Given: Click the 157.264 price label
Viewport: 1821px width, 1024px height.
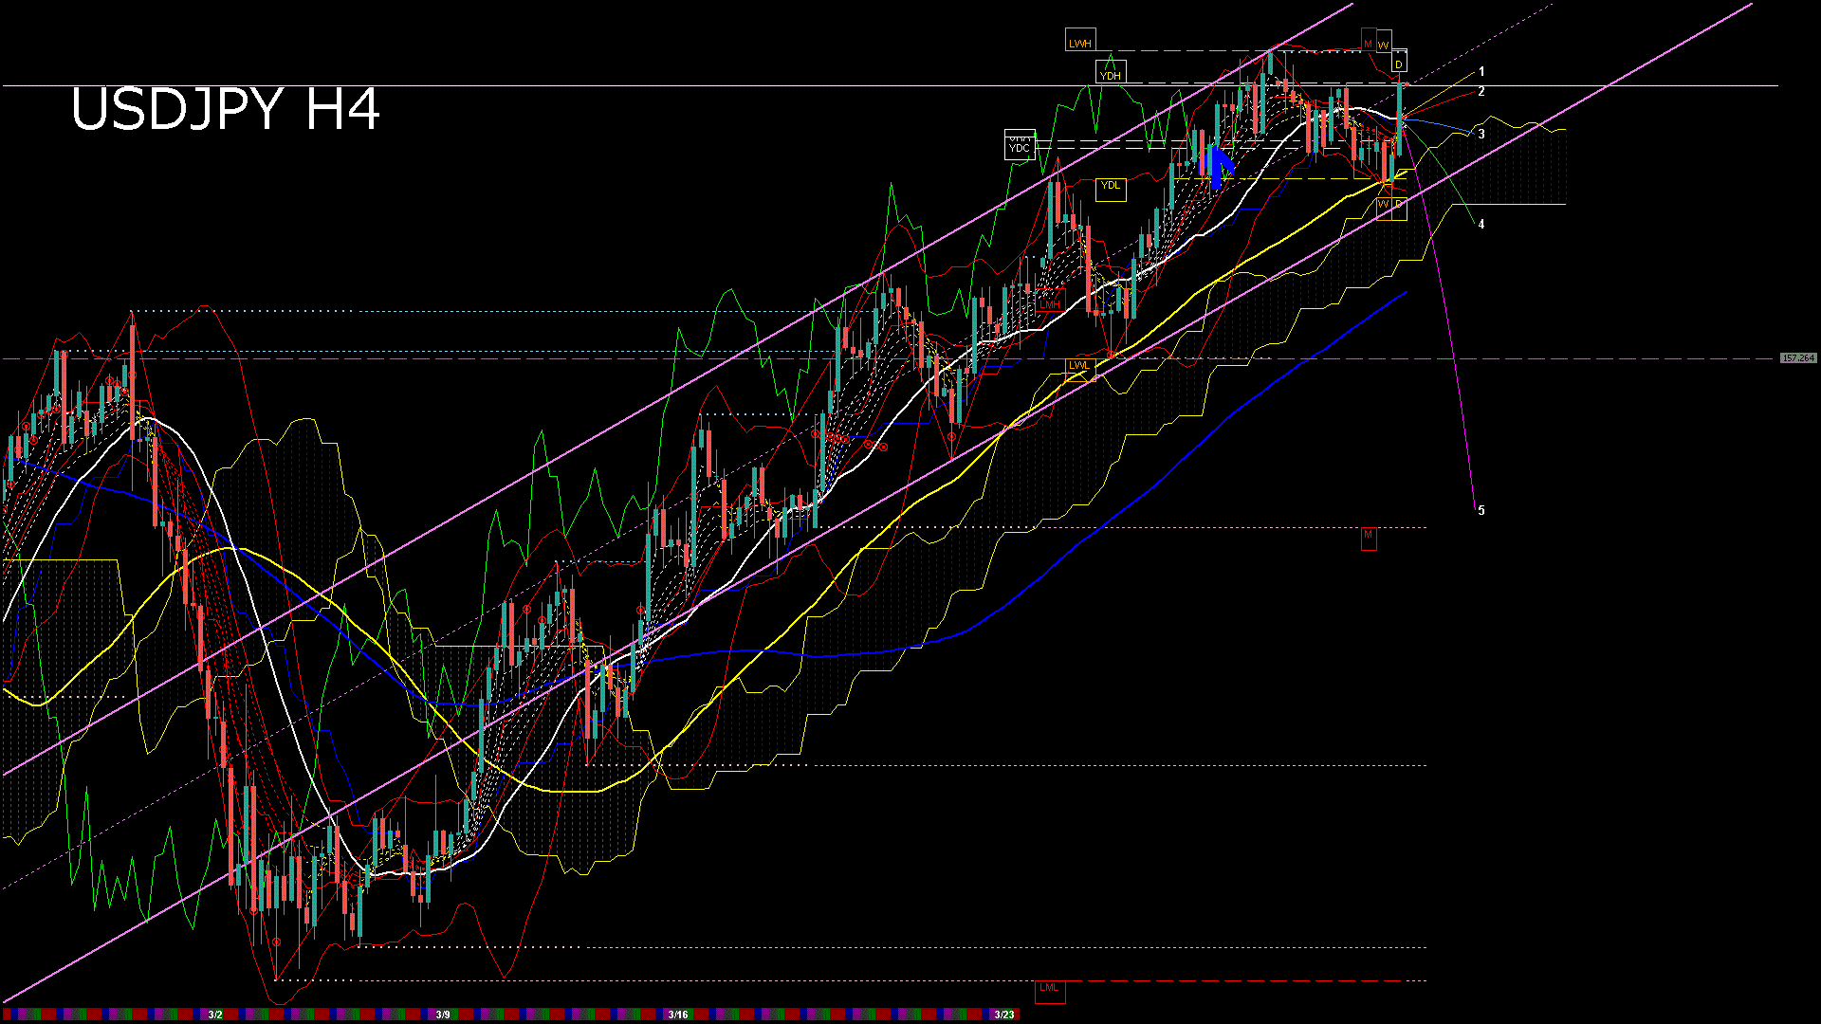Looking at the screenshot, I should pyautogui.click(x=1797, y=358).
